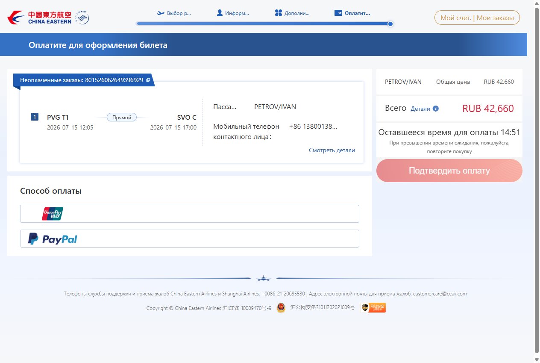Viewport: 540px width, 363px height.
Task: Click the contact phone +86 13800138...
Action: [313, 127]
